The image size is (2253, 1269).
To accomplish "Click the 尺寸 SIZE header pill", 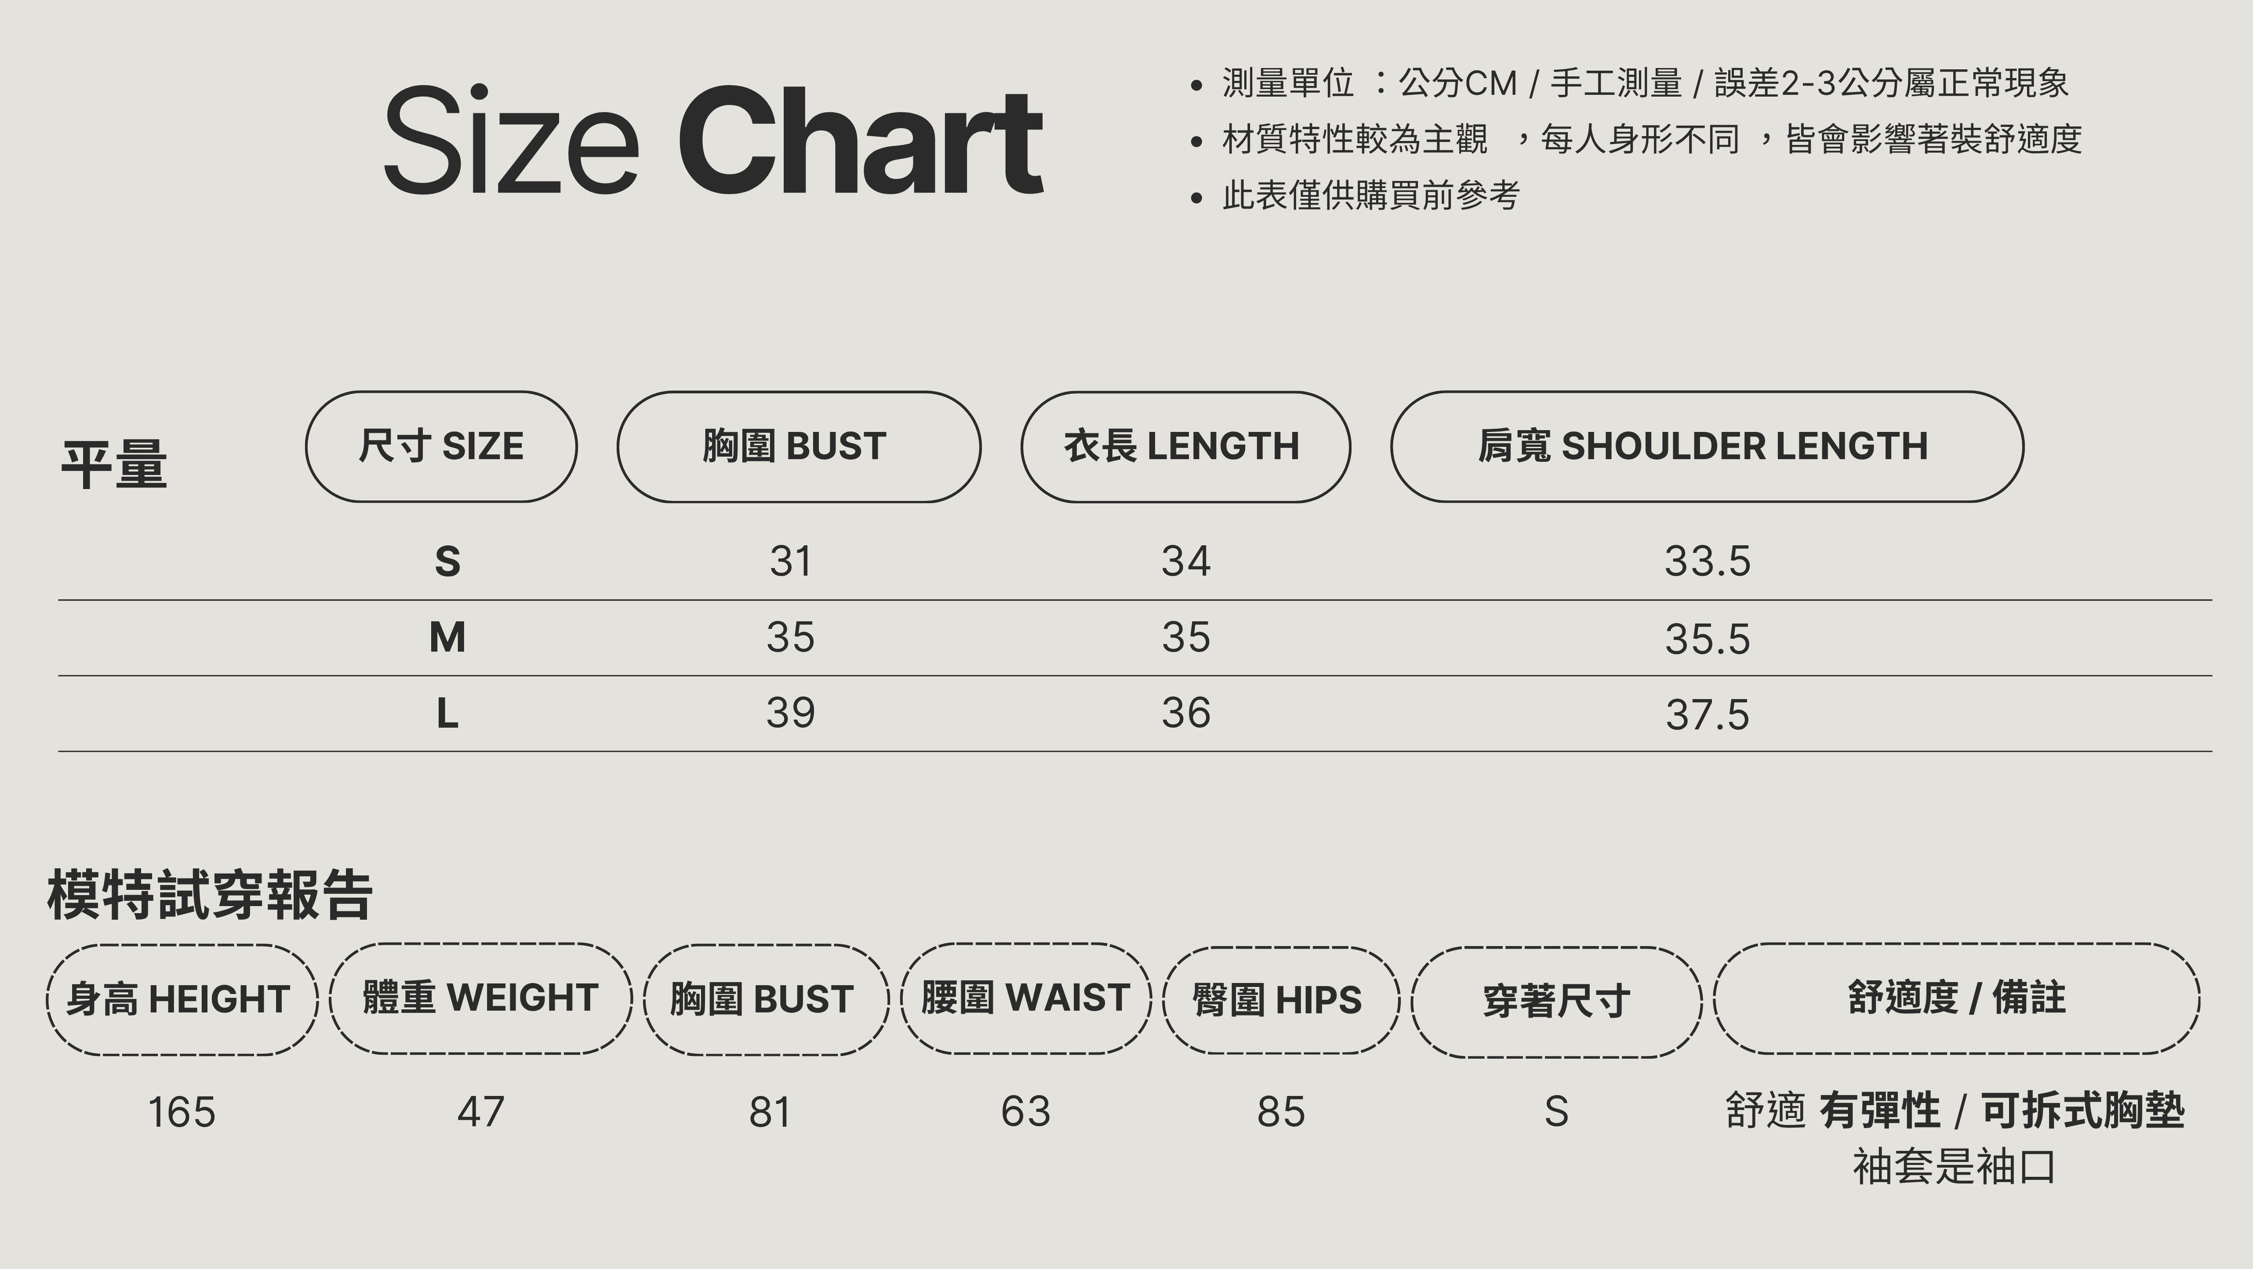I will 441,447.
